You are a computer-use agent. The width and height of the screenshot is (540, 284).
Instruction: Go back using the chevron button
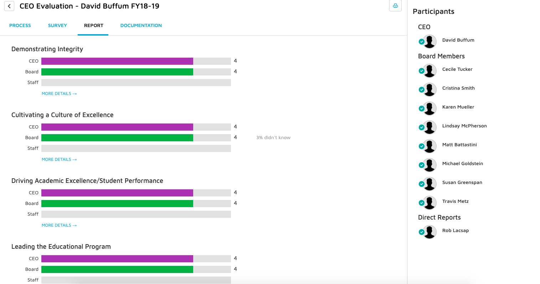9,6
